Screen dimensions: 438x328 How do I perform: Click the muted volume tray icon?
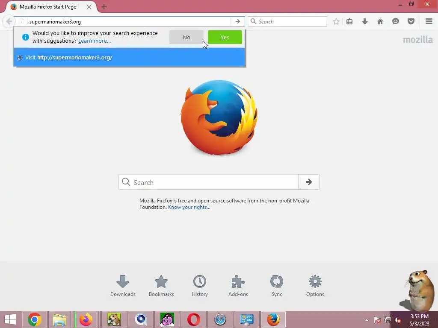pyautogui.click(x=398, y=320)
